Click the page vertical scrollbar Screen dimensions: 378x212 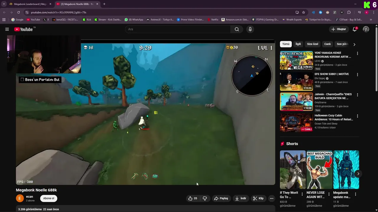coord(376,59)
